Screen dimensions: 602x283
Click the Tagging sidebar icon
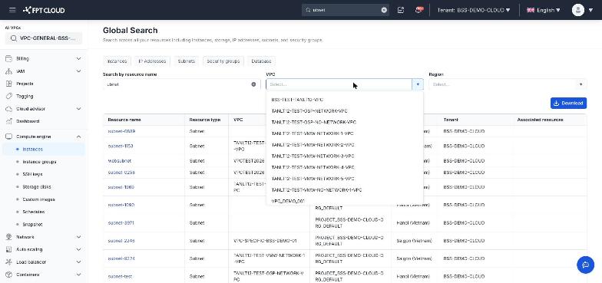click(x=9, y=97)
